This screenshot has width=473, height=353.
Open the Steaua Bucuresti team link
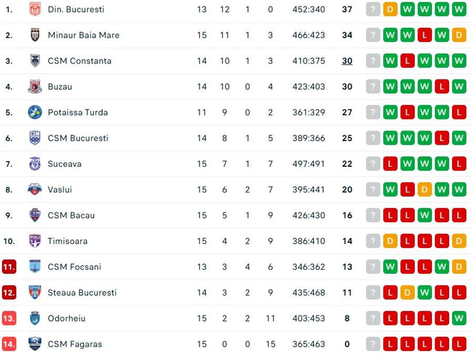(x=82, y=293)
